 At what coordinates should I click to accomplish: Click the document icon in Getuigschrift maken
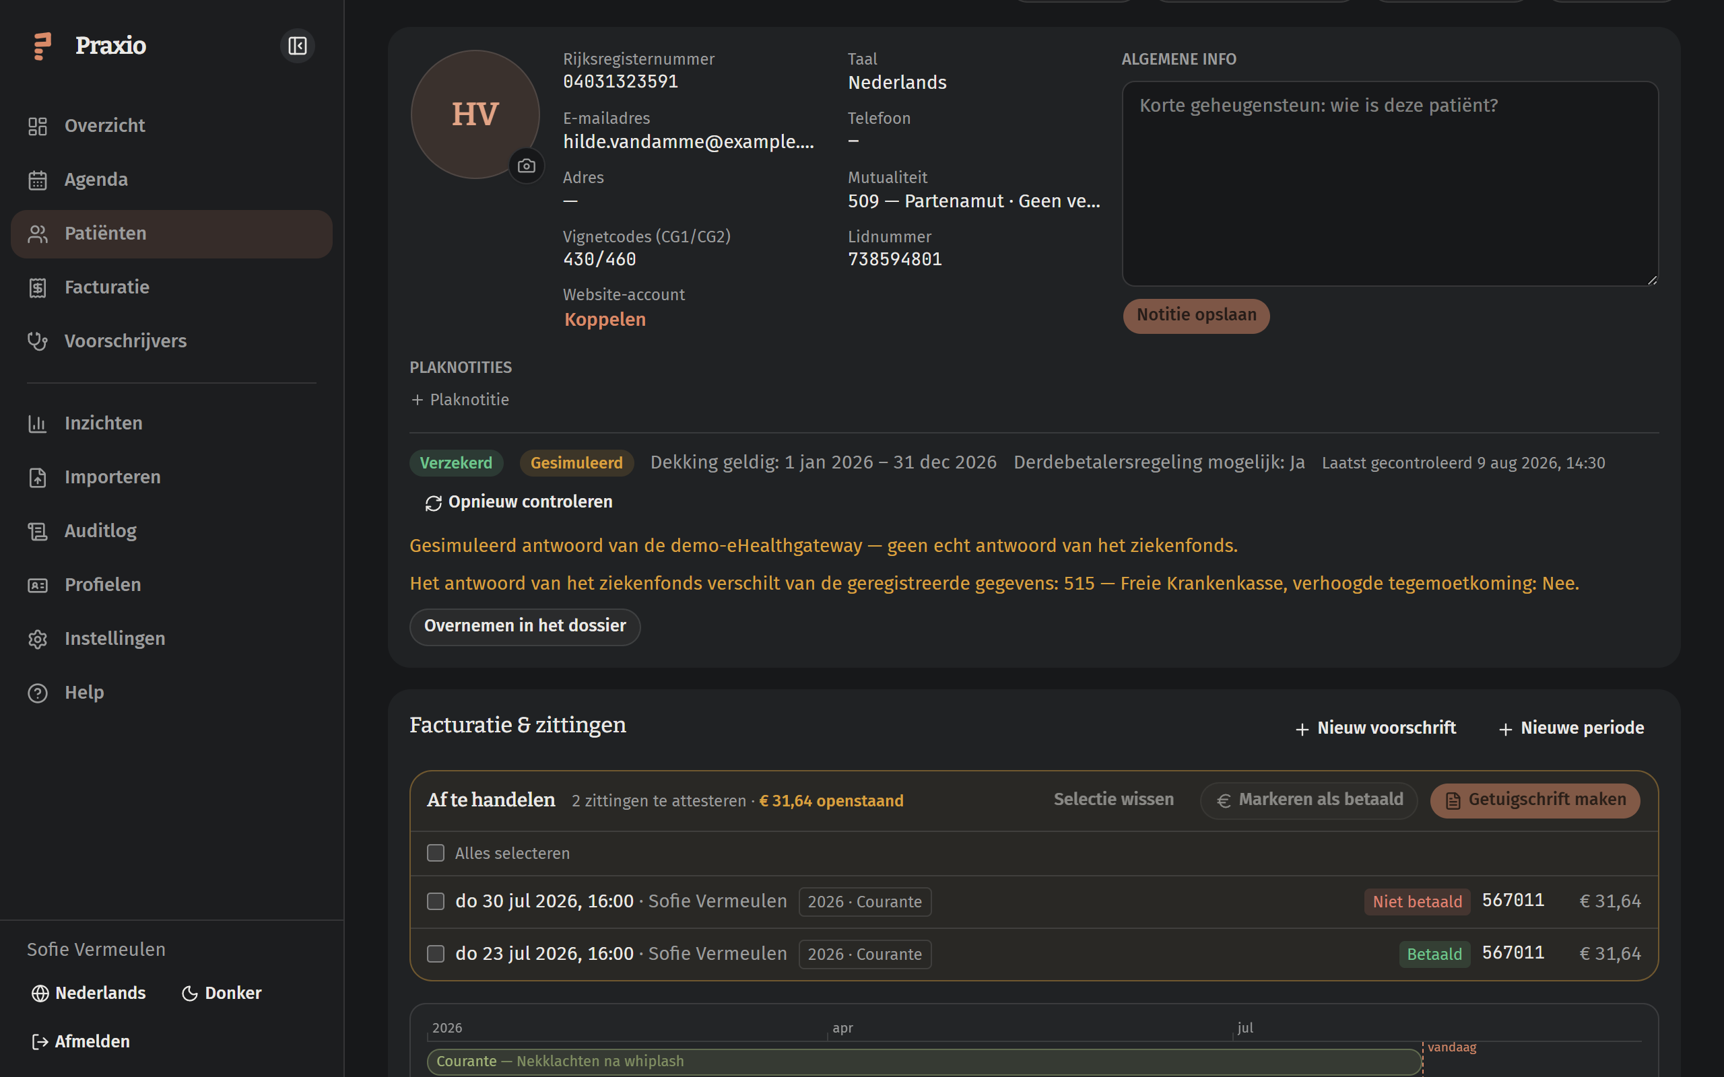[1453, 800]
